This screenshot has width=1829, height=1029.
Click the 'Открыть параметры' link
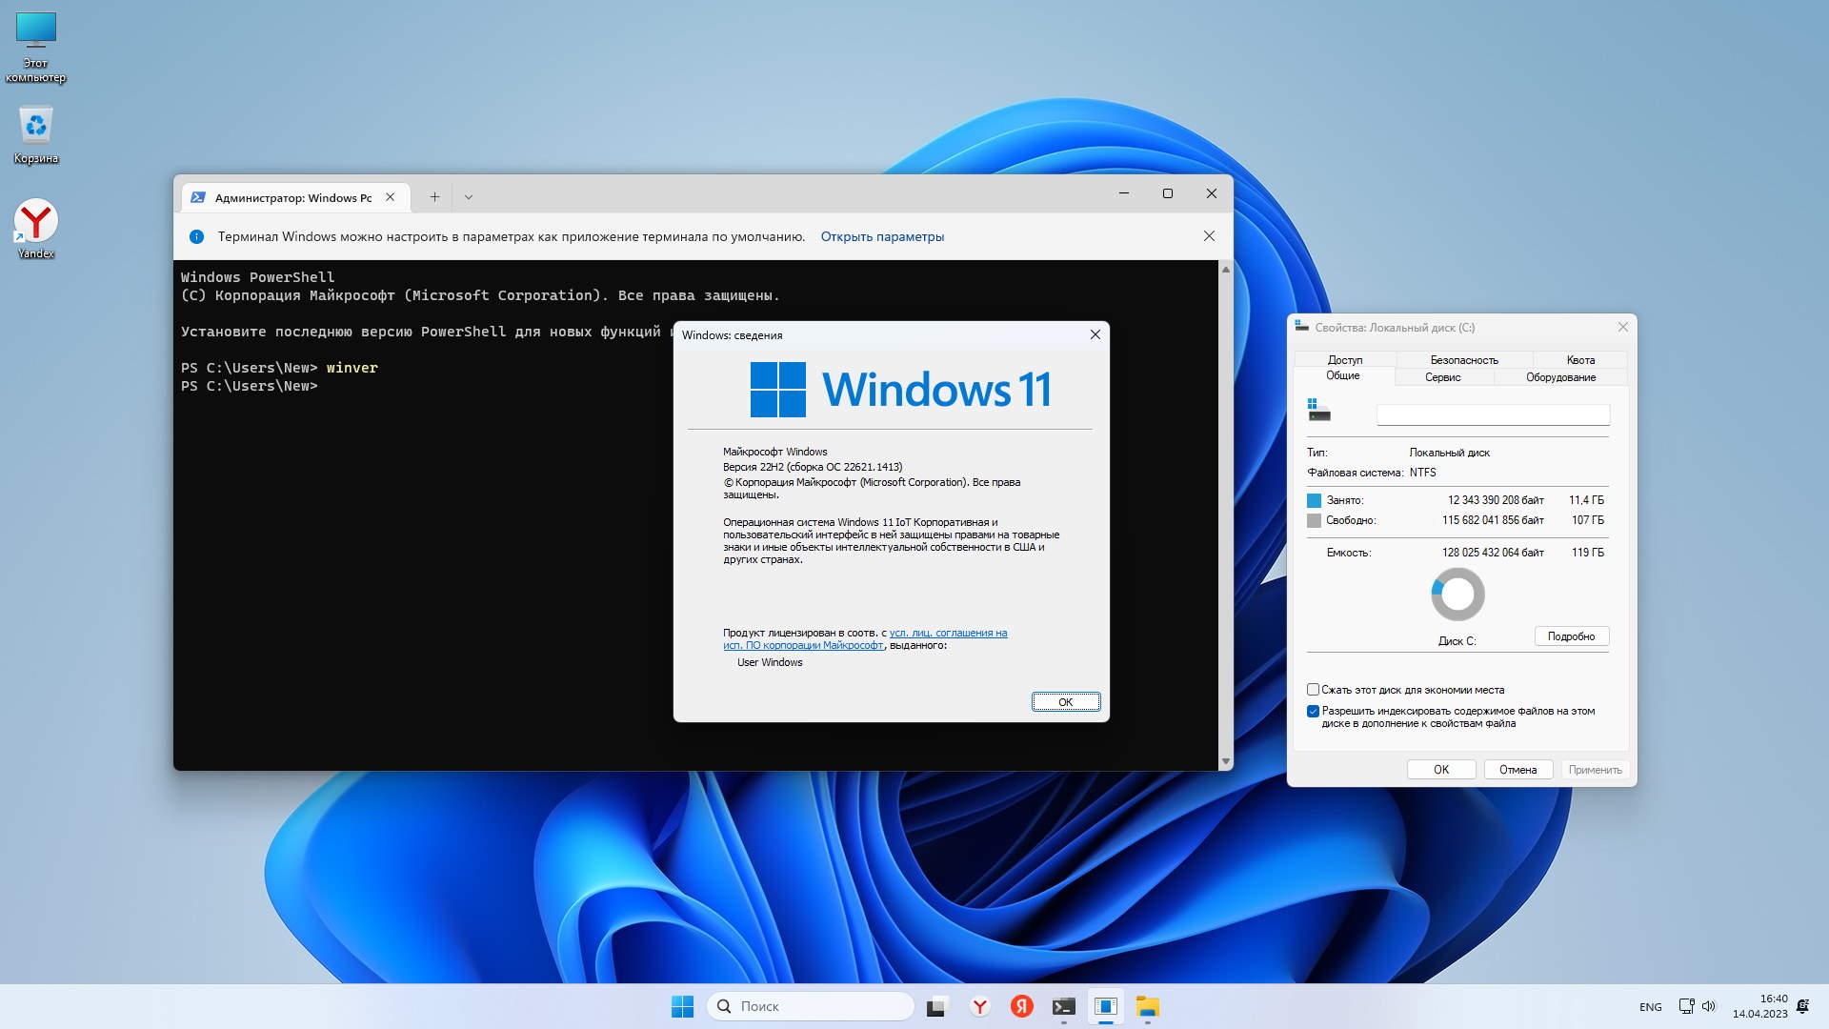pos(882,236)
